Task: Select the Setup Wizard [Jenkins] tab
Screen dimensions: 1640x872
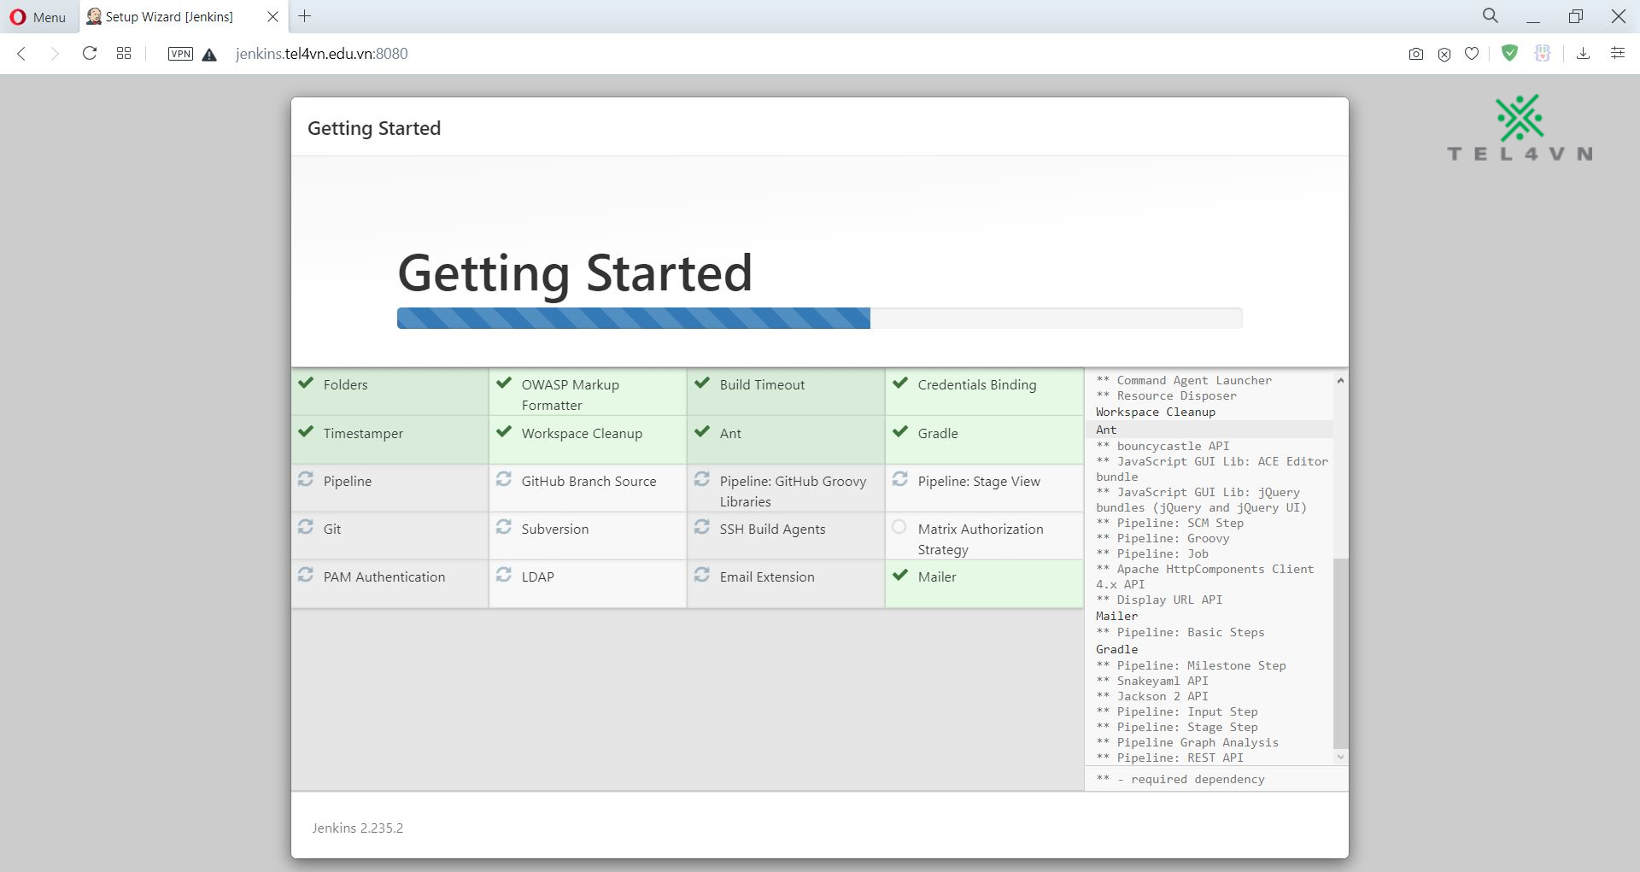Action: (169, 17)
